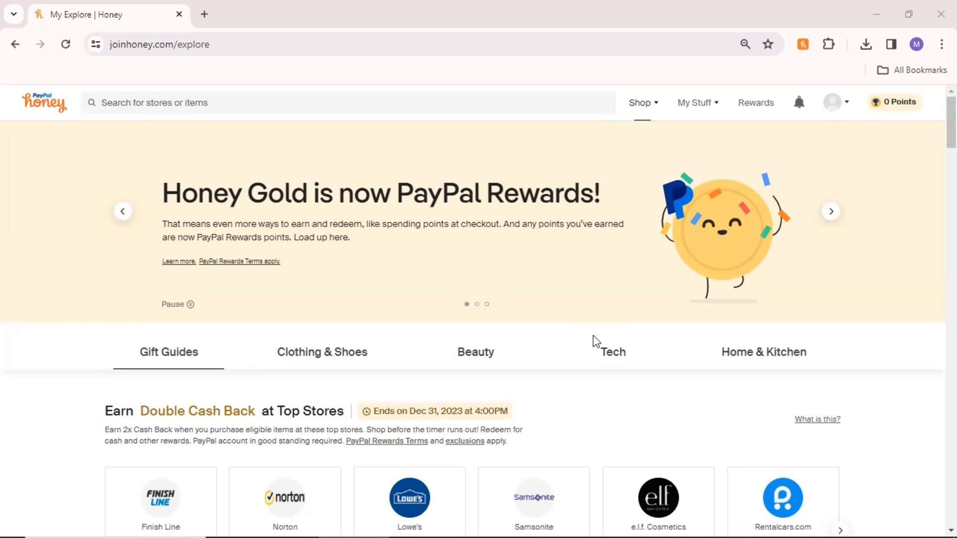This screenshot has width=957, height=538.
Task: Open the e.l.f. Cosmetics store logo
Action: coord(658,498)
